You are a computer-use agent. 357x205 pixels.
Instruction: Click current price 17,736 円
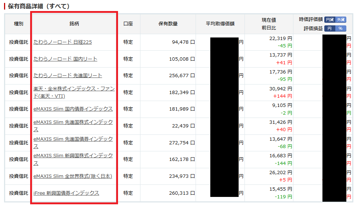[x=281, y=72]
